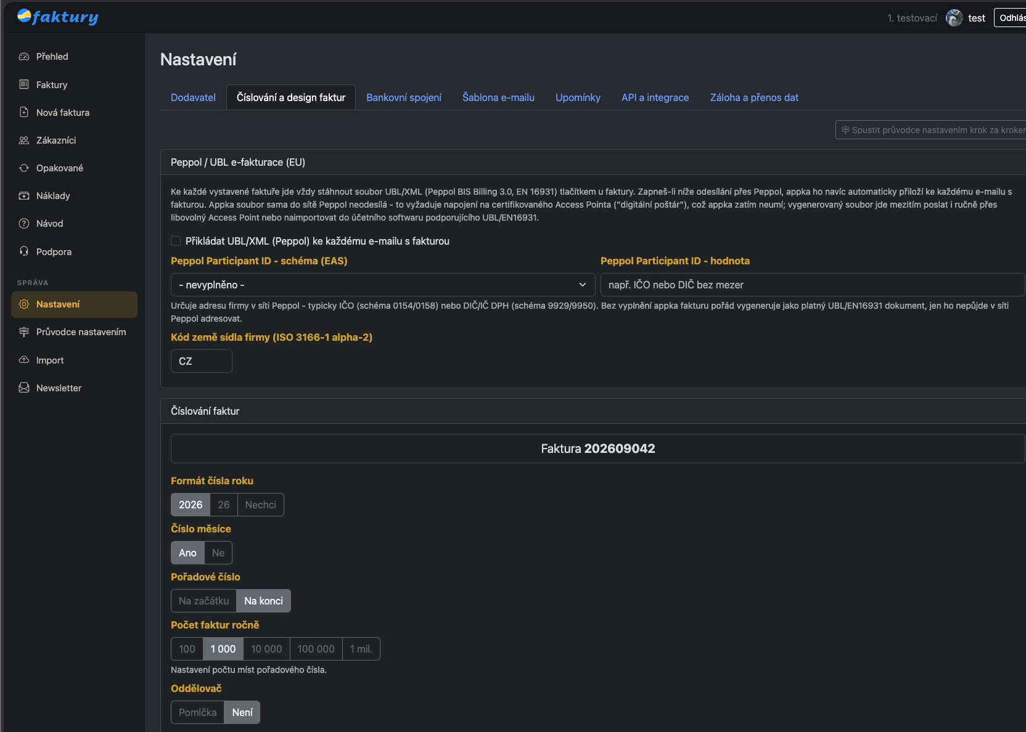Image resolution: width=1026 pixels, height=732 pixels.
Task: Click the test user avatar image
Action: pos(954,18)
